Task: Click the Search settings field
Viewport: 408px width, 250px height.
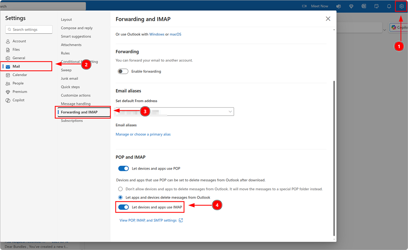Action: point(29,29)
